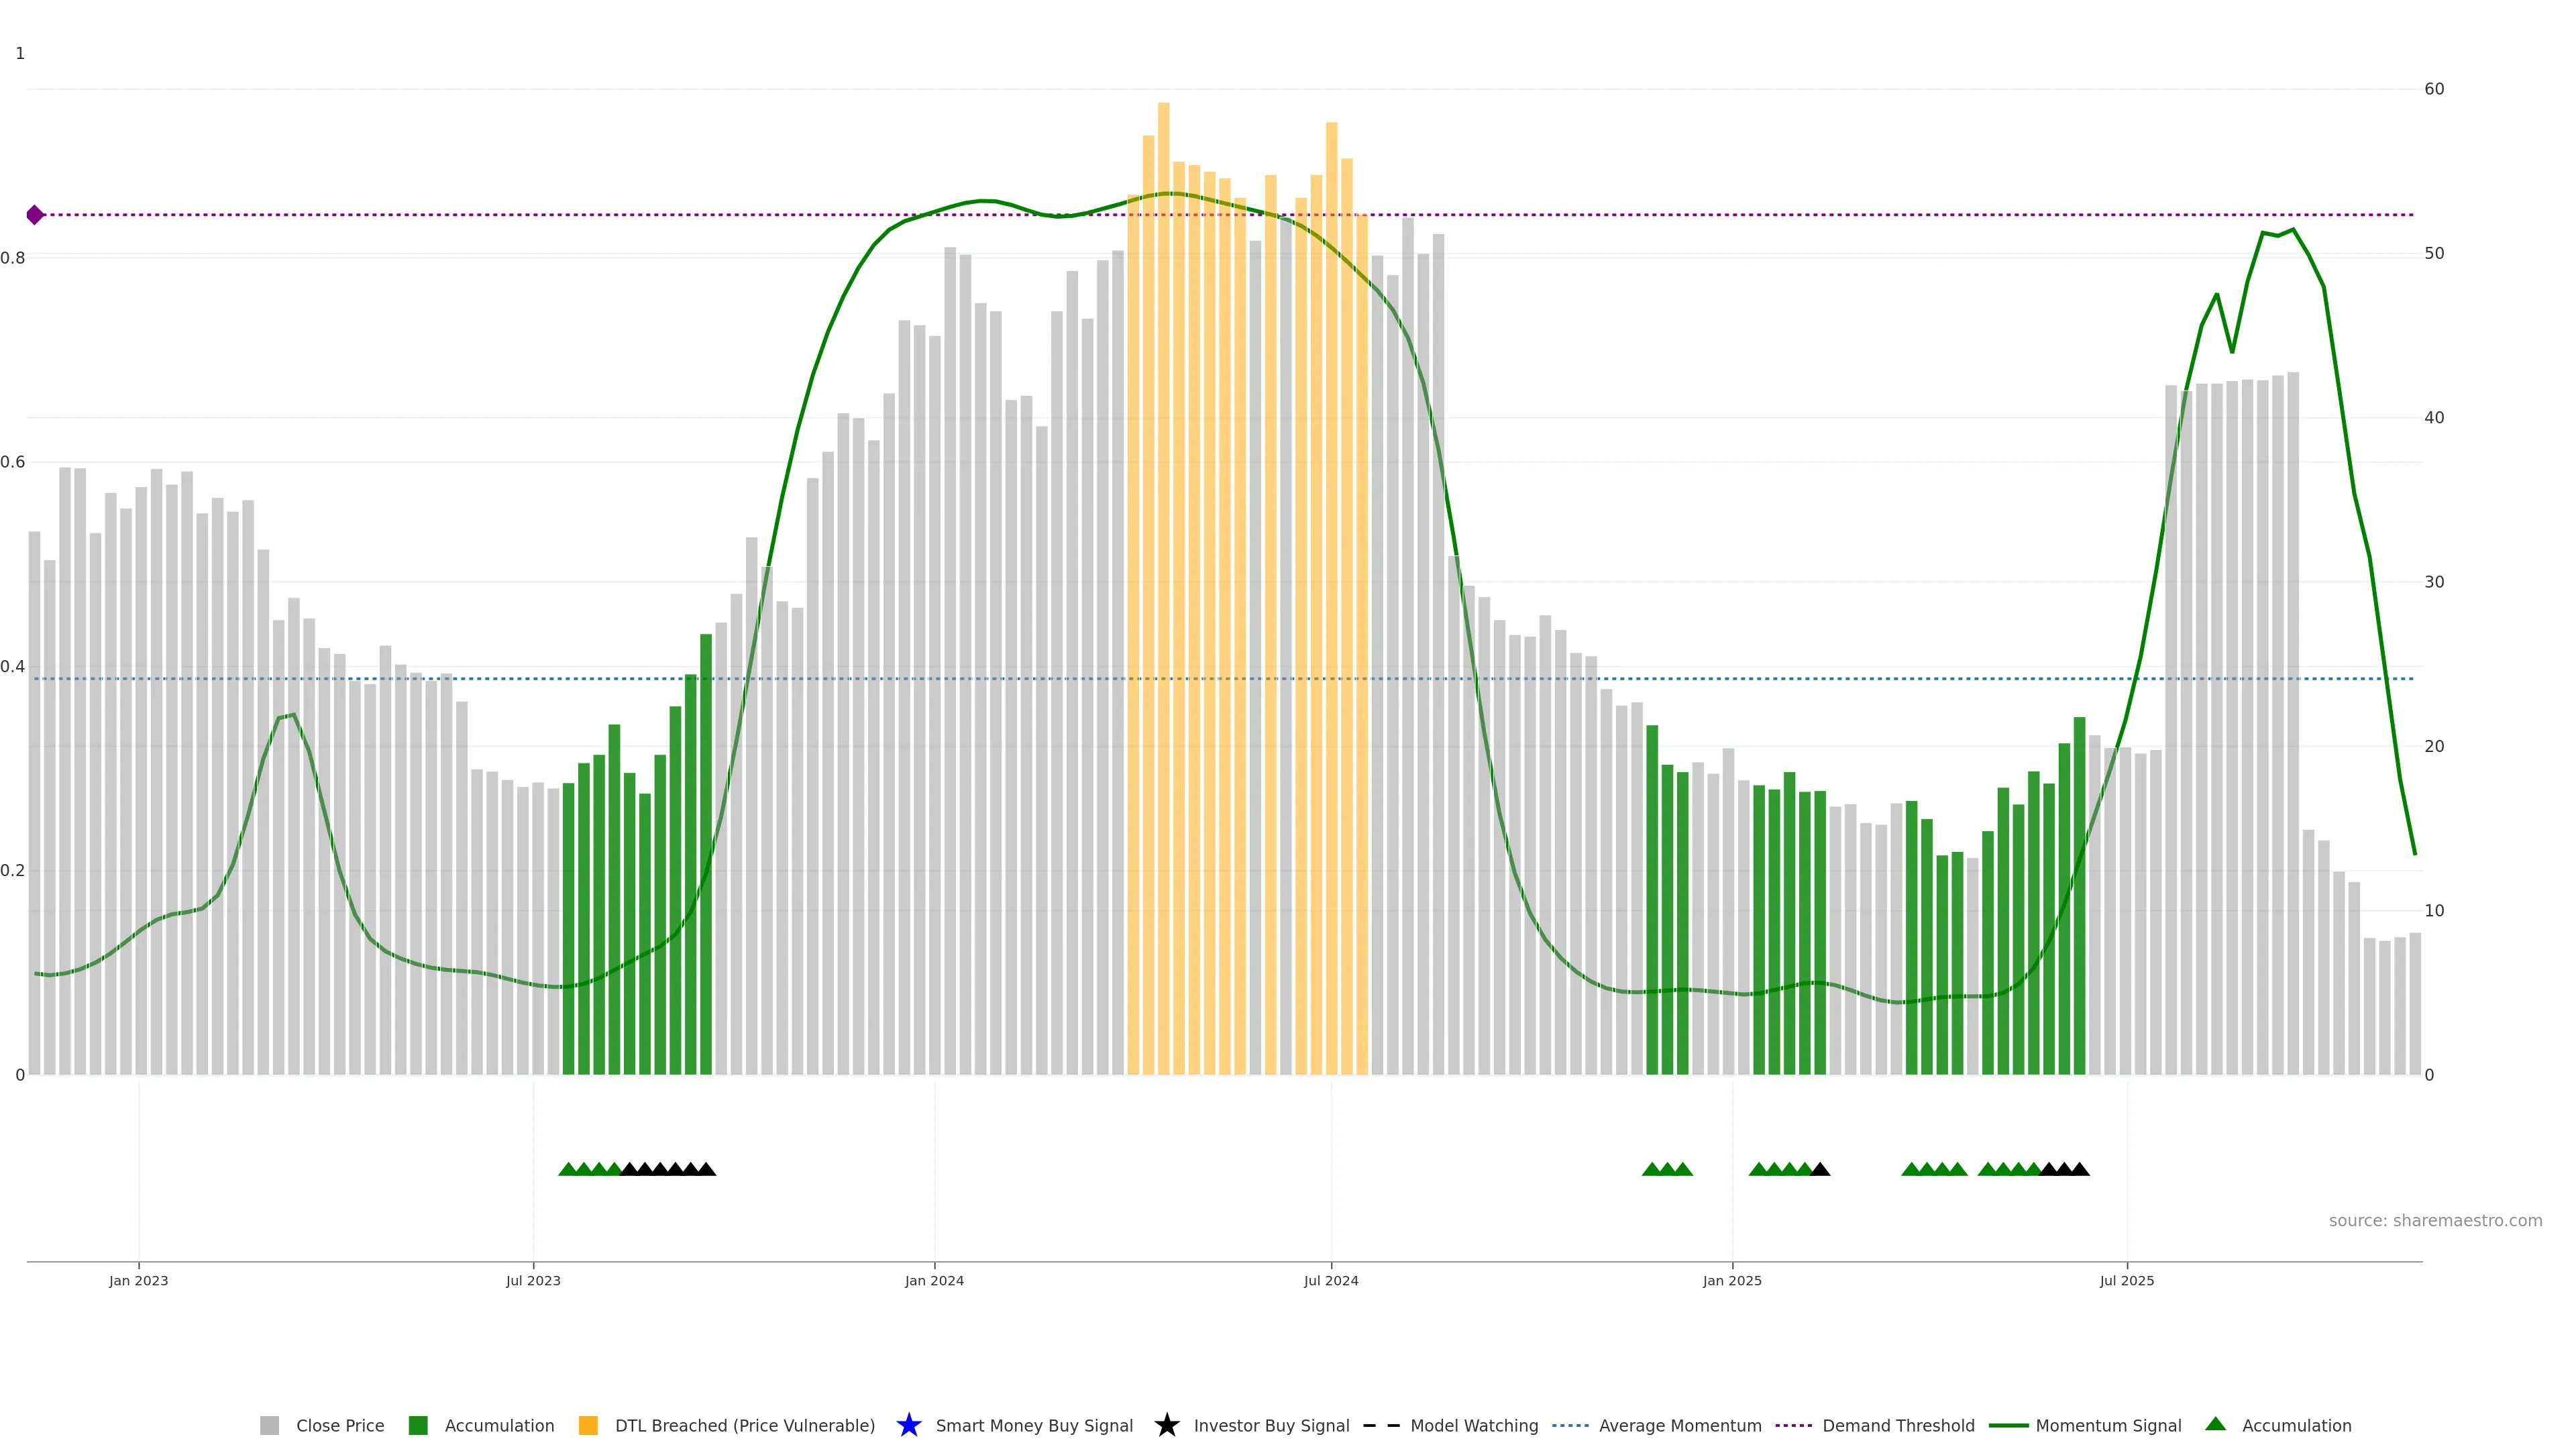Screen dimensions: 2576x1449
Task: Click the Model Watching dashed line icon
Action: (1381, 1425)
